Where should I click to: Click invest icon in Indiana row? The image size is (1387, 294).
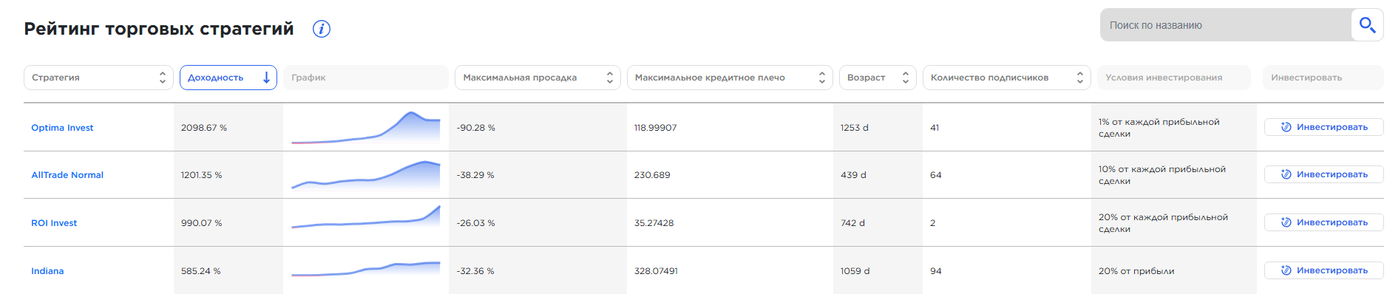point(1286,270)
